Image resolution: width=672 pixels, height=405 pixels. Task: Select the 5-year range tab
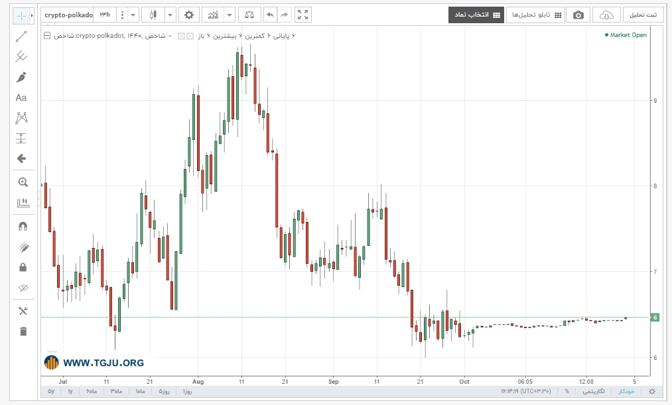[51, 391]
